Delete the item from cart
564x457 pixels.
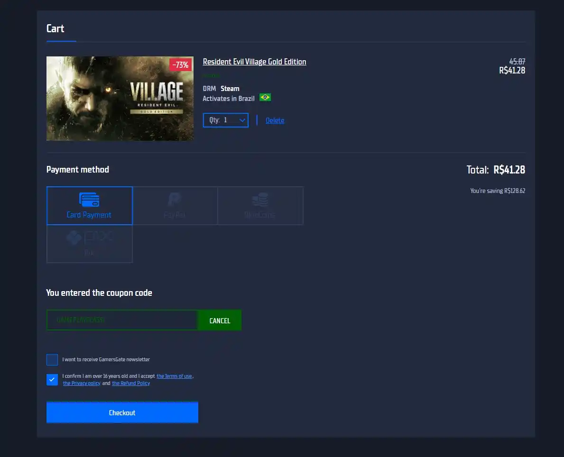(x=275, y=120)
